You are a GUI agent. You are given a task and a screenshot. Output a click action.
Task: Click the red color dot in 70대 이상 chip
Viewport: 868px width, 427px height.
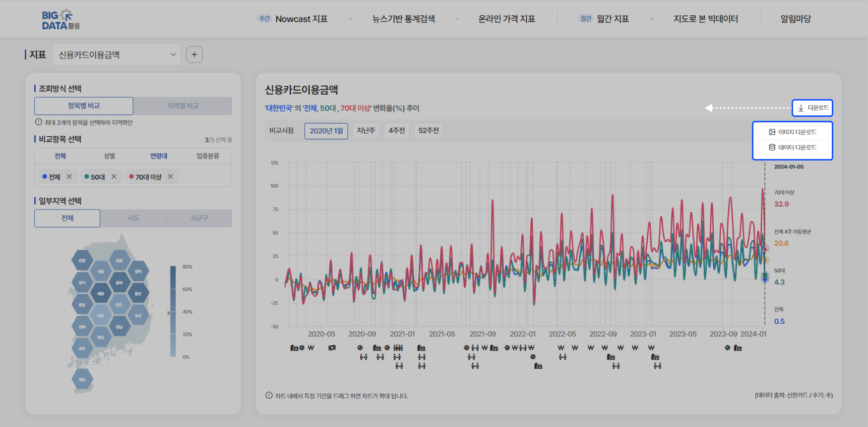click(x=131, y=176)
